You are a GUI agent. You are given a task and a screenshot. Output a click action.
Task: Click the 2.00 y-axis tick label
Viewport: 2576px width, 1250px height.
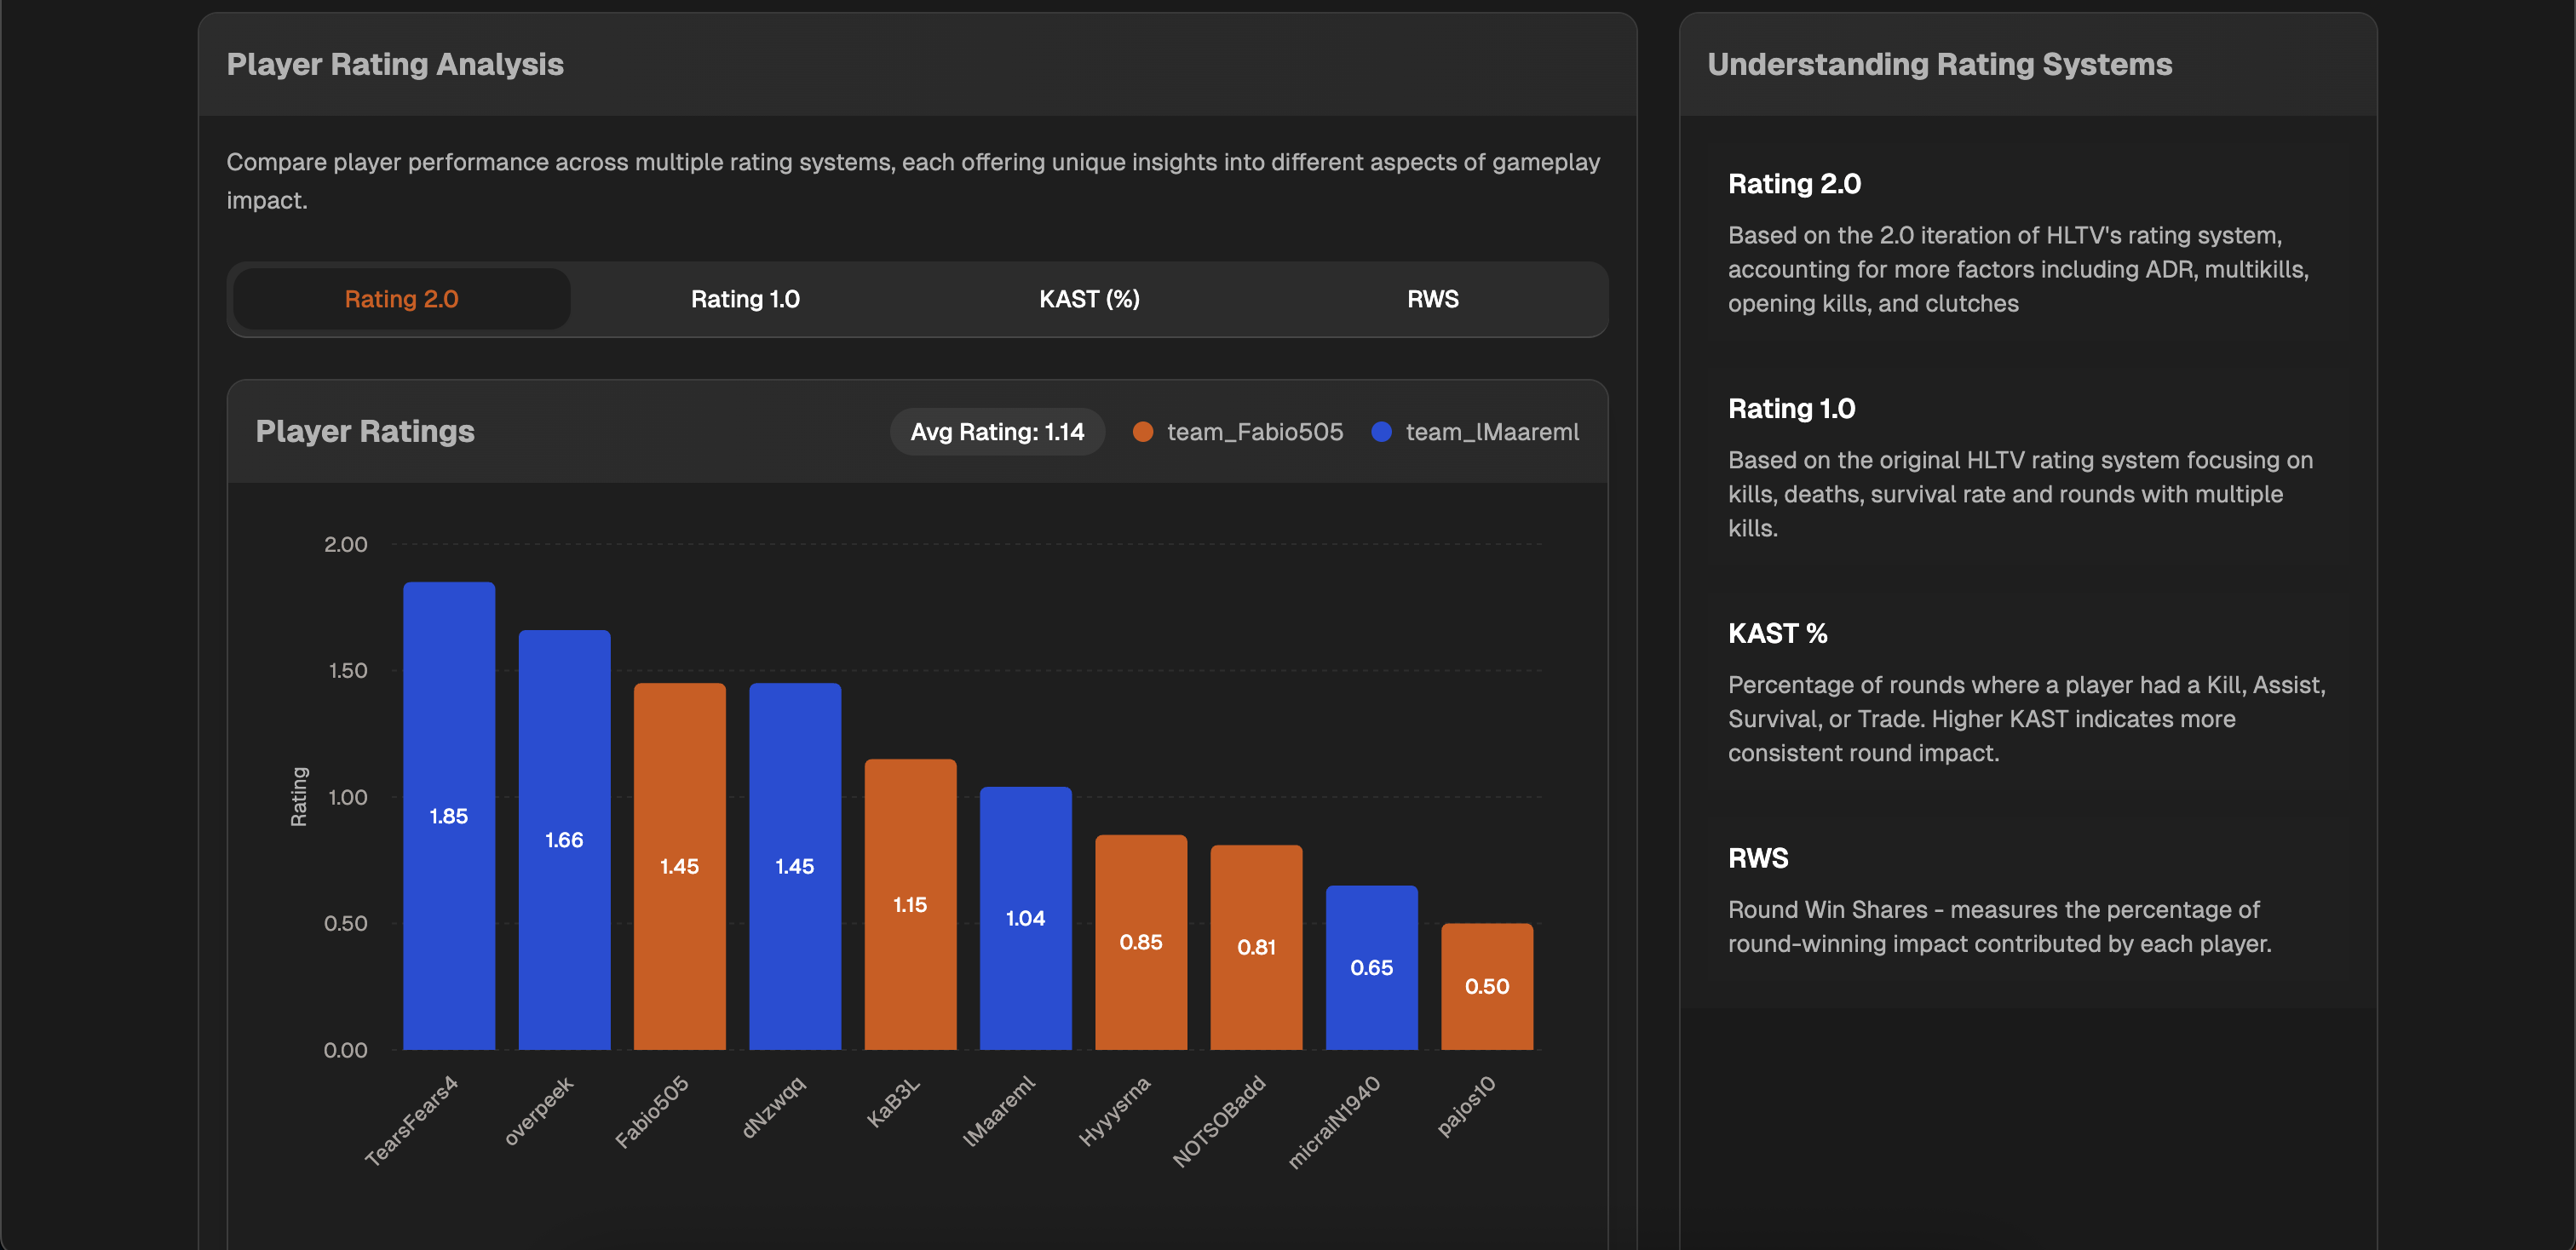coord(346,545)
